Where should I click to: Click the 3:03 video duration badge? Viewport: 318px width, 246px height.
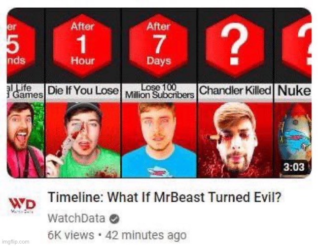[x=294, y=167]
